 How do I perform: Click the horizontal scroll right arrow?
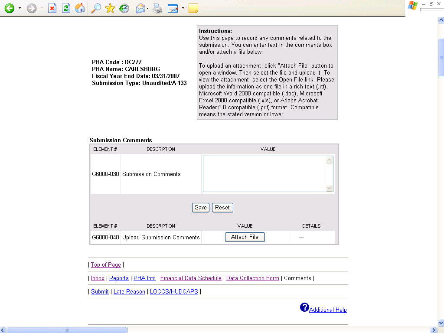coord(434,330)
